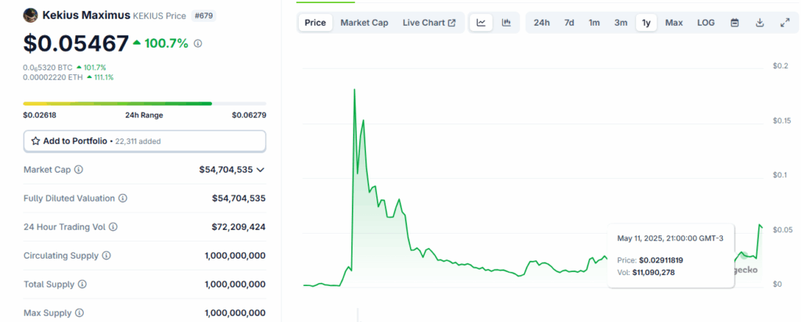Screen dimensions: 801x322
Task: Show 24 Hour Trading Vol info icon
Action: tap(113, 227)
